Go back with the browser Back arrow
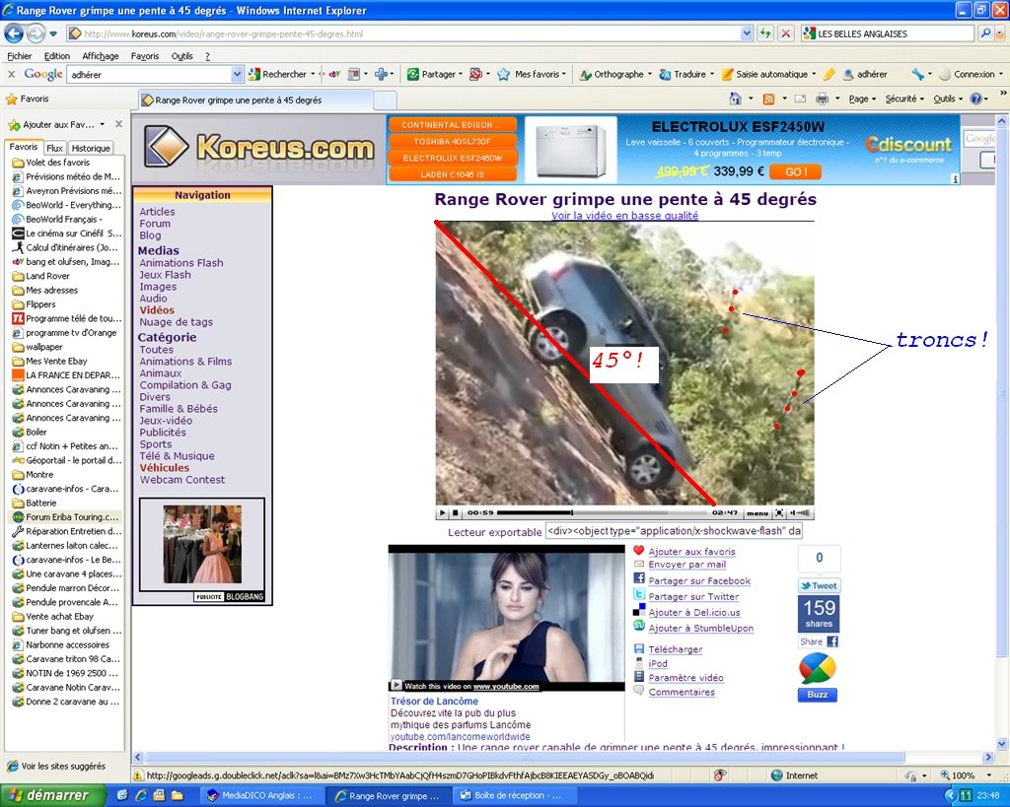This screenshot has width=1010, height=807. 14,33
